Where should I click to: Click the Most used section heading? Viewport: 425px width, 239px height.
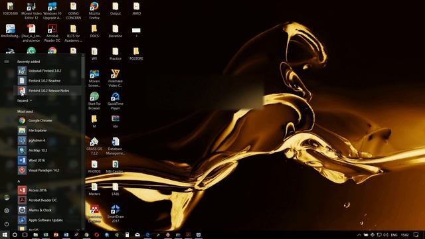pos(25,112)
